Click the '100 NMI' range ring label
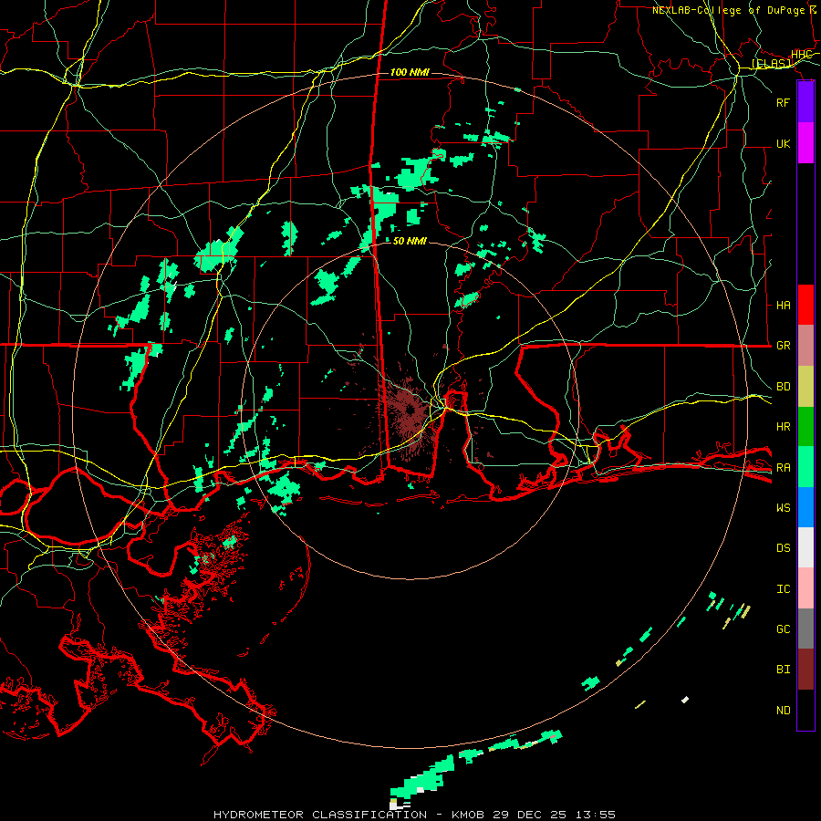Viewport: 821px width, 821px height. (x=410, y=72)
